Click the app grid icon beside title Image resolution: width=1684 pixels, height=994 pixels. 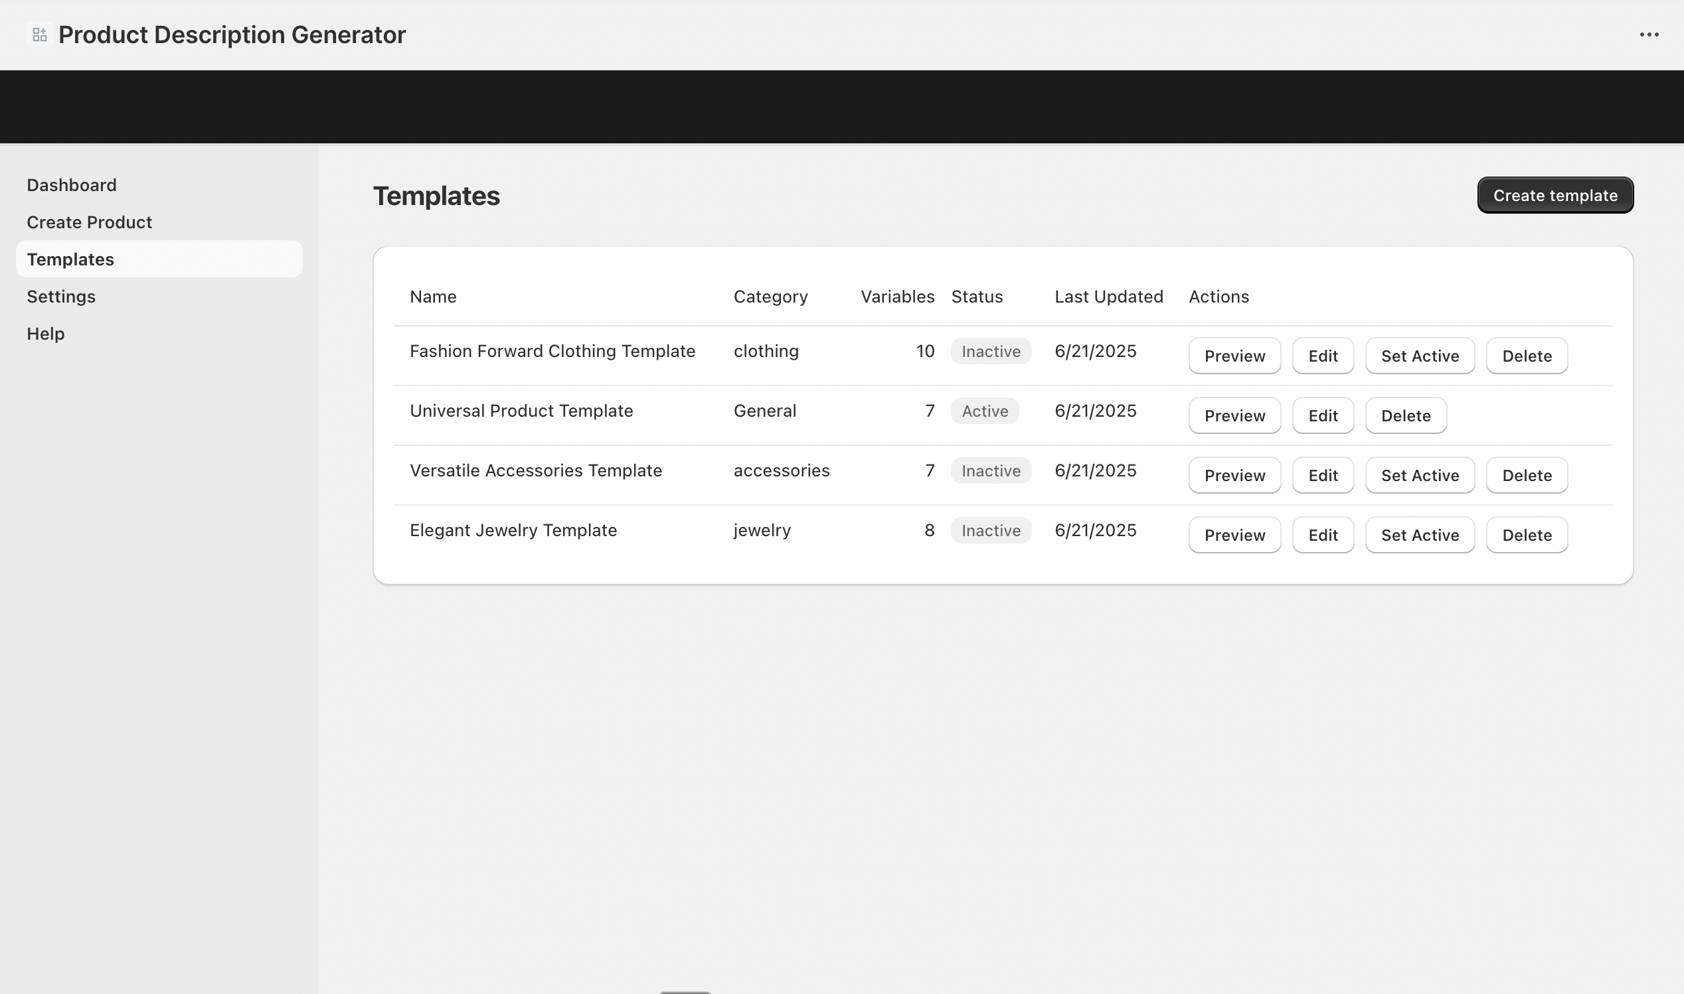40,35
